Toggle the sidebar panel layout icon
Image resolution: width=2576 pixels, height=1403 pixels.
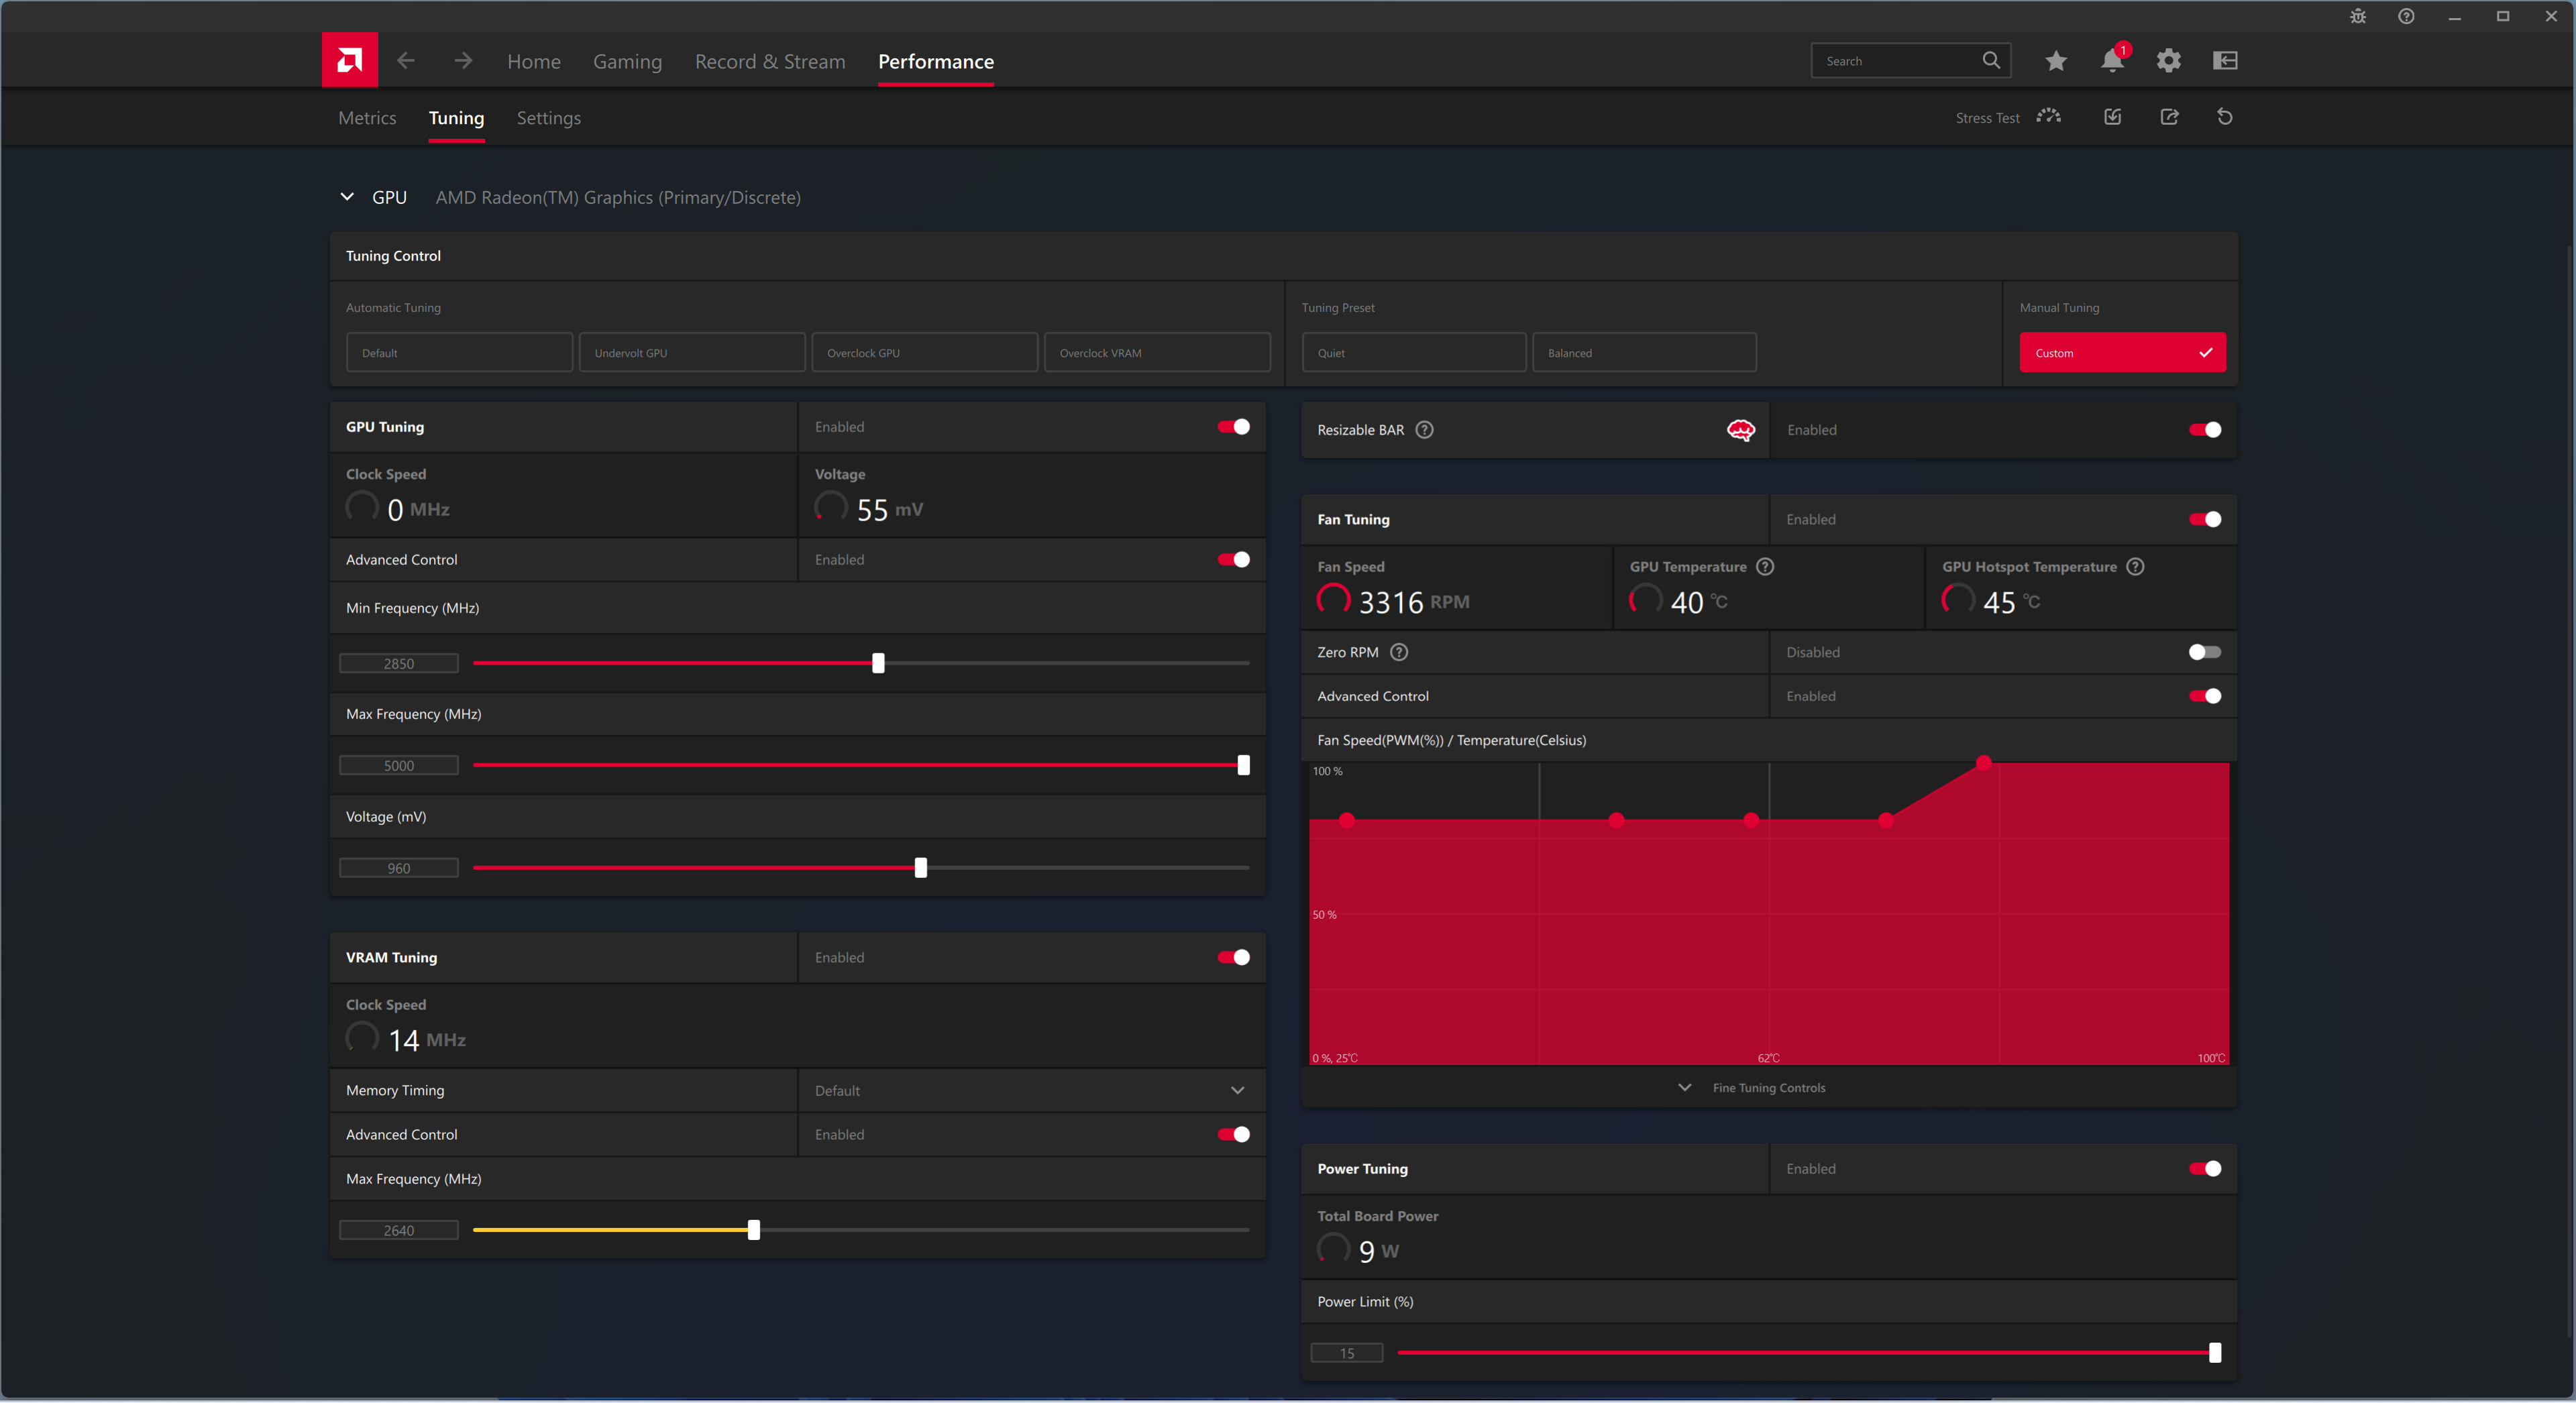(2224, 61)
